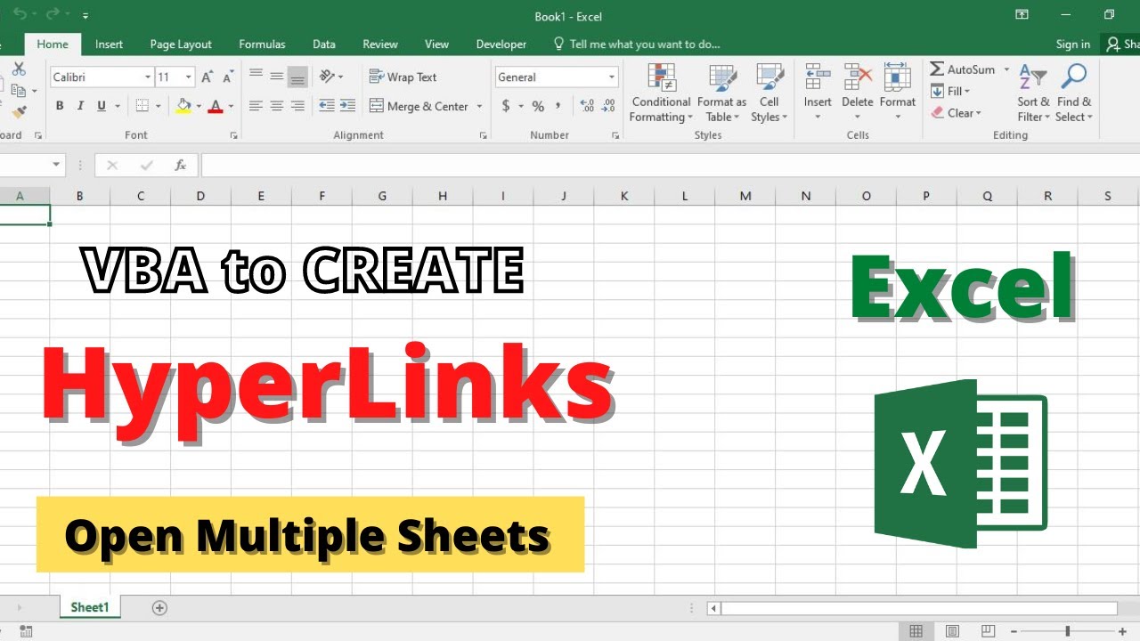Click the Align Right icon
The width and height of the screenshot is (1140, 641).
click(297, 106)
